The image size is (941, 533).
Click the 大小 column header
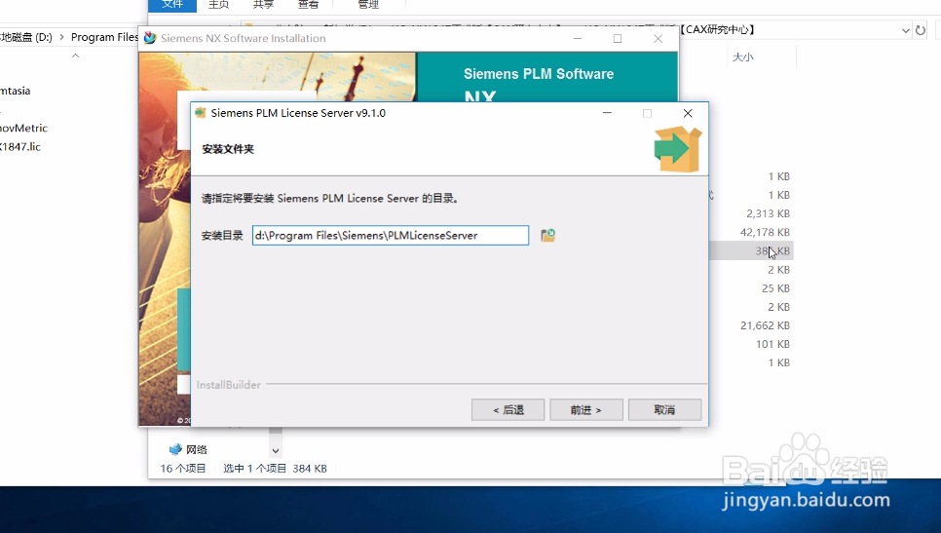click(x=743, y=57)
